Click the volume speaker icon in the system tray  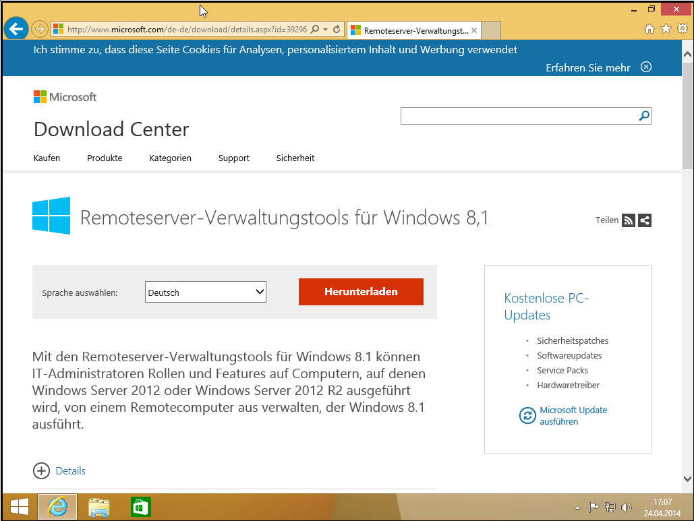coord(627,508)
